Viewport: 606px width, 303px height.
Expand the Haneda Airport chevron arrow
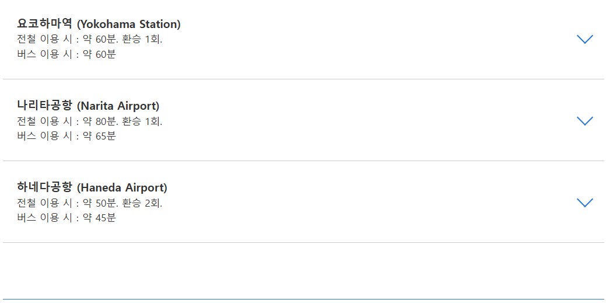coord(584,203)
